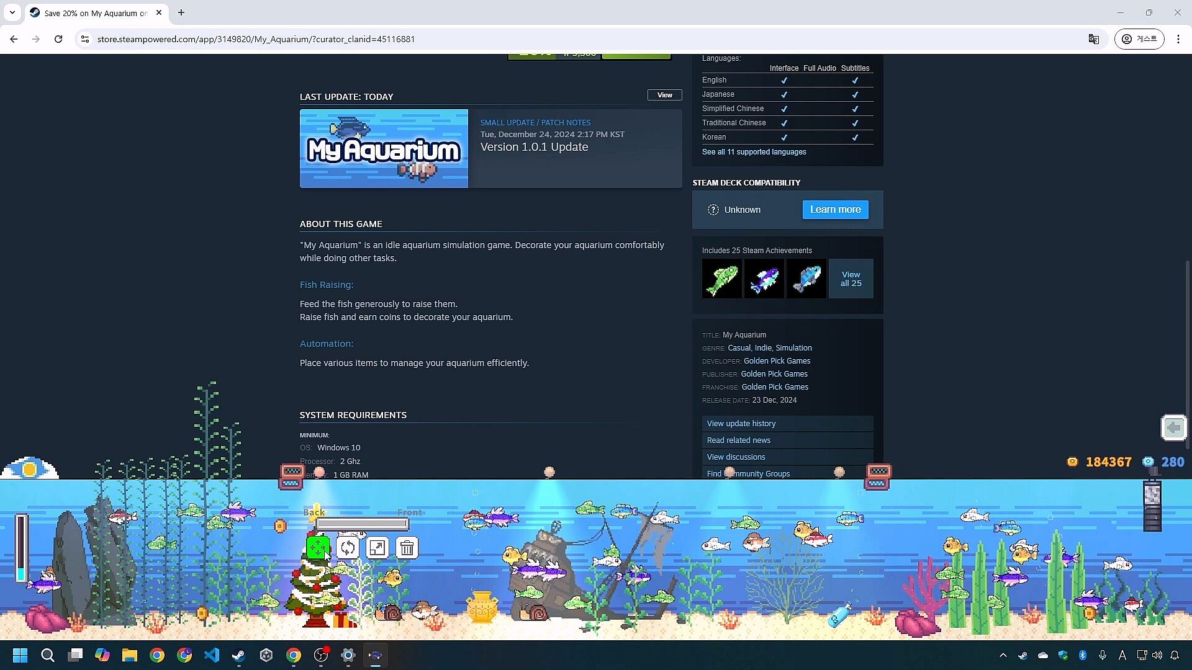This screenshot has width=1192, height=670.
Task: Open the tab search dropdown arrow
Action: [12, 12]
